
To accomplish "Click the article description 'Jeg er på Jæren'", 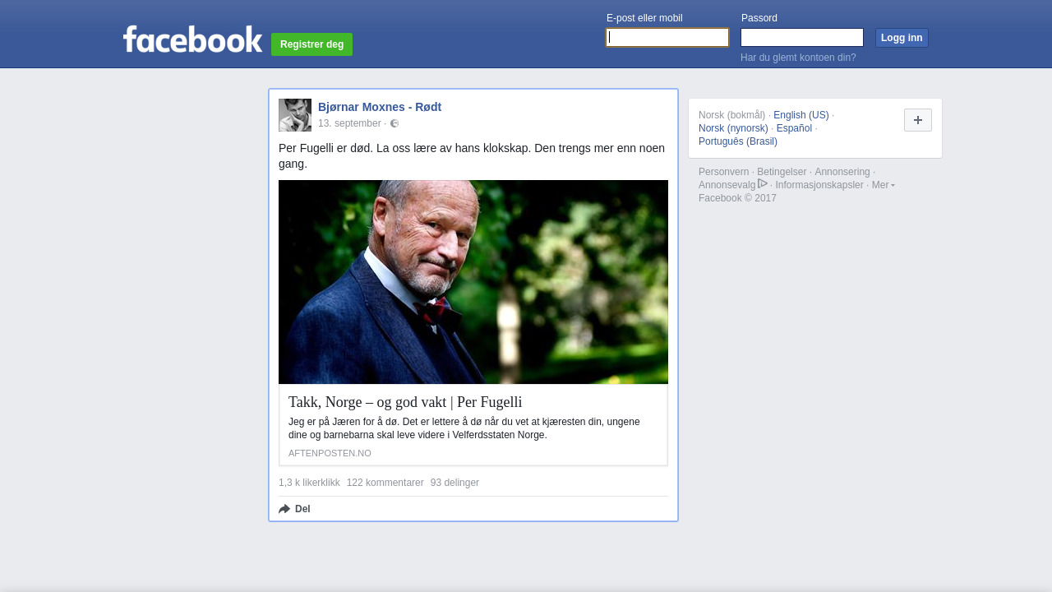I will tap(464, 428).
